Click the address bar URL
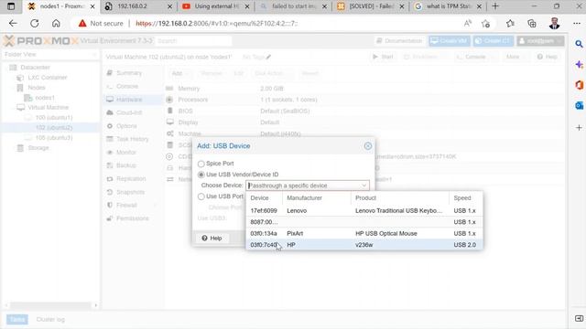 [217, 23]
